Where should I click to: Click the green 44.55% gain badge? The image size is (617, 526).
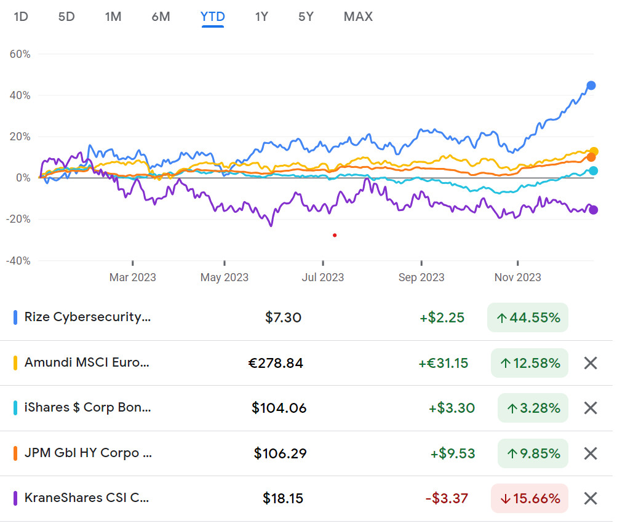527,317
